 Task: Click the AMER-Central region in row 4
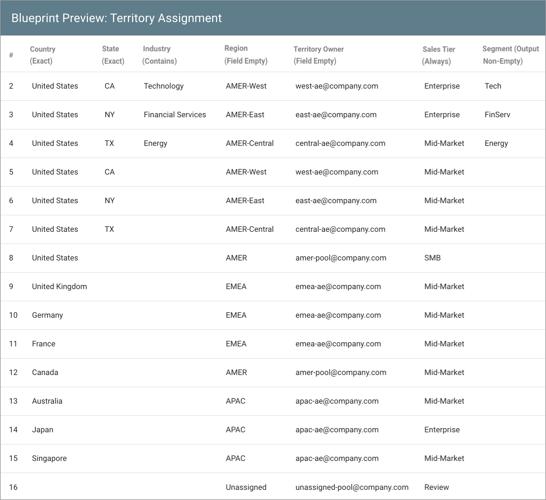(x=250, y=143)
